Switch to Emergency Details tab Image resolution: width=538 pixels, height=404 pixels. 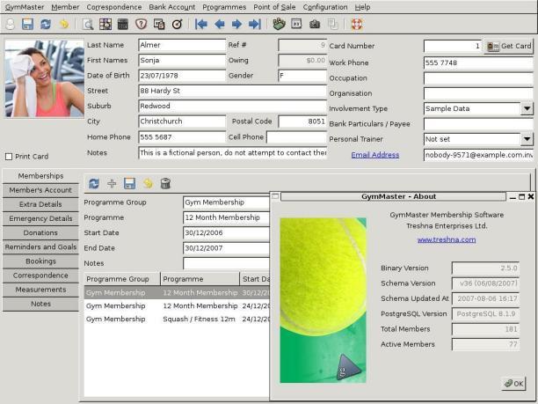click(x=40, y=218)
